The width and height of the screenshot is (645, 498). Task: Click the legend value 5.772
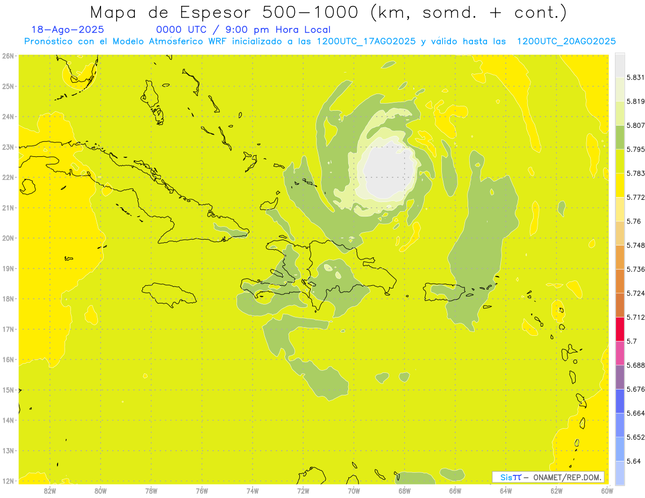click(x=636, y=197)
